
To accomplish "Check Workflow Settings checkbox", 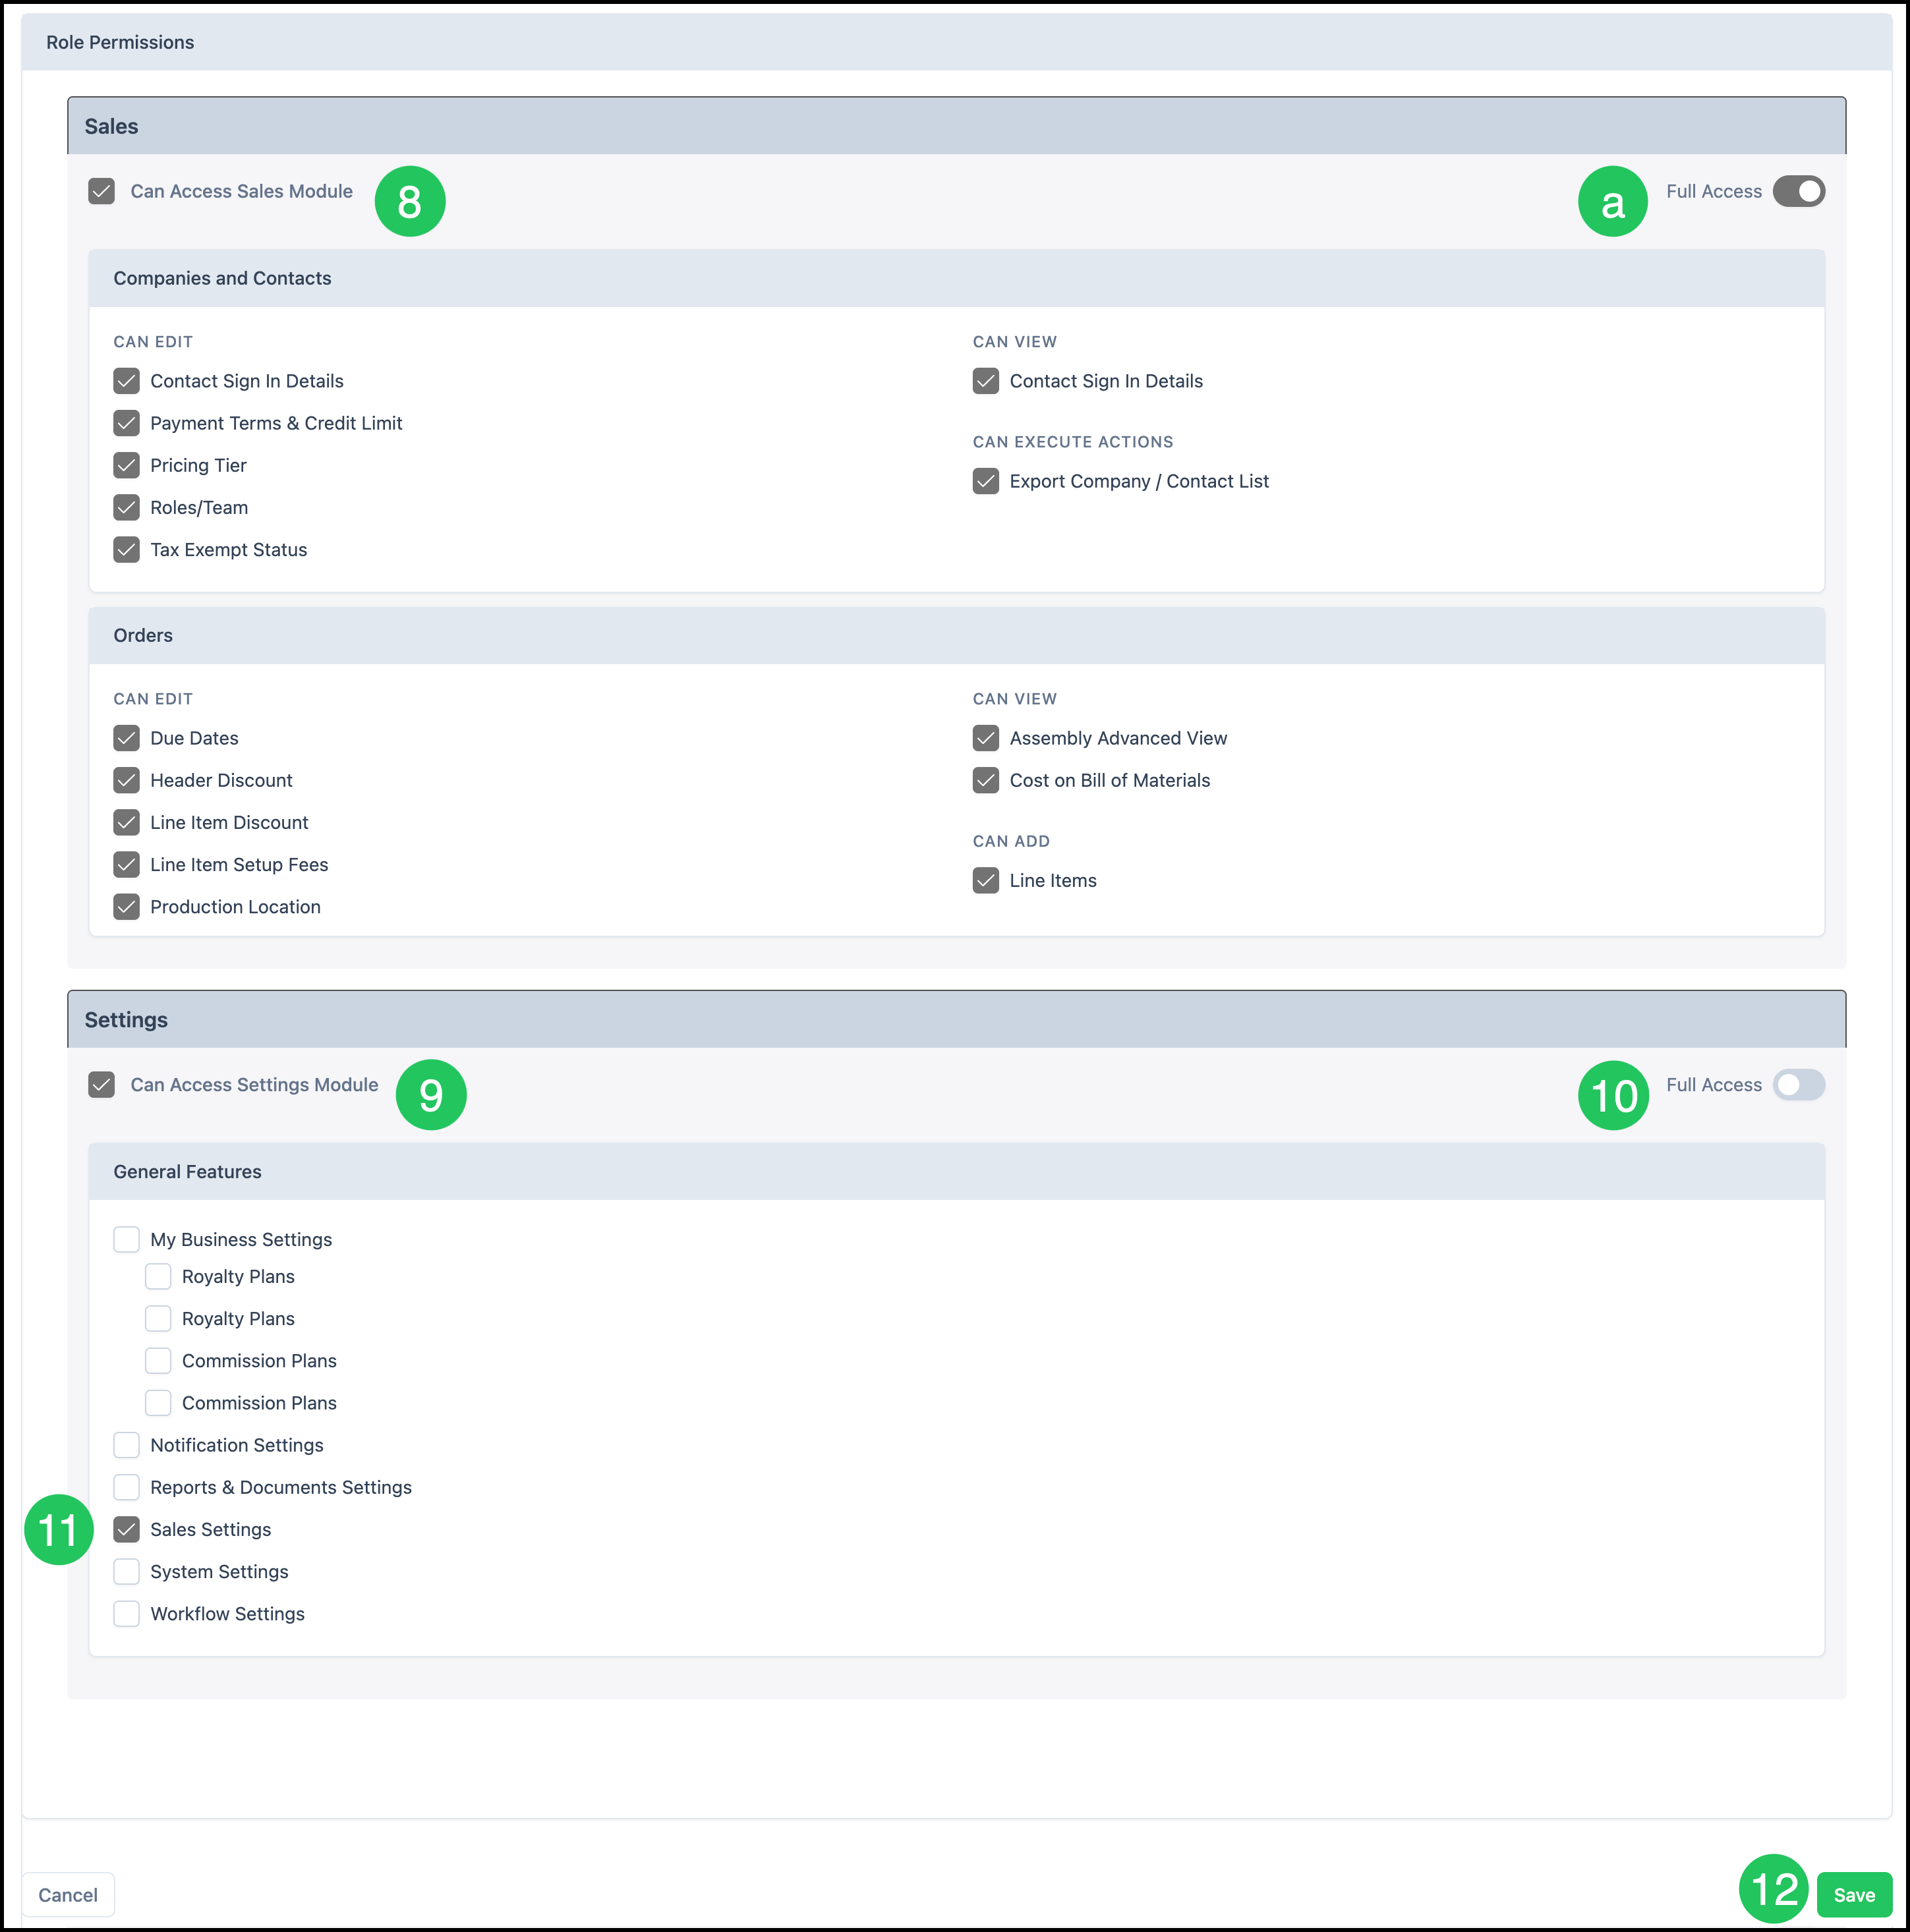I will tap(127, 1614).
